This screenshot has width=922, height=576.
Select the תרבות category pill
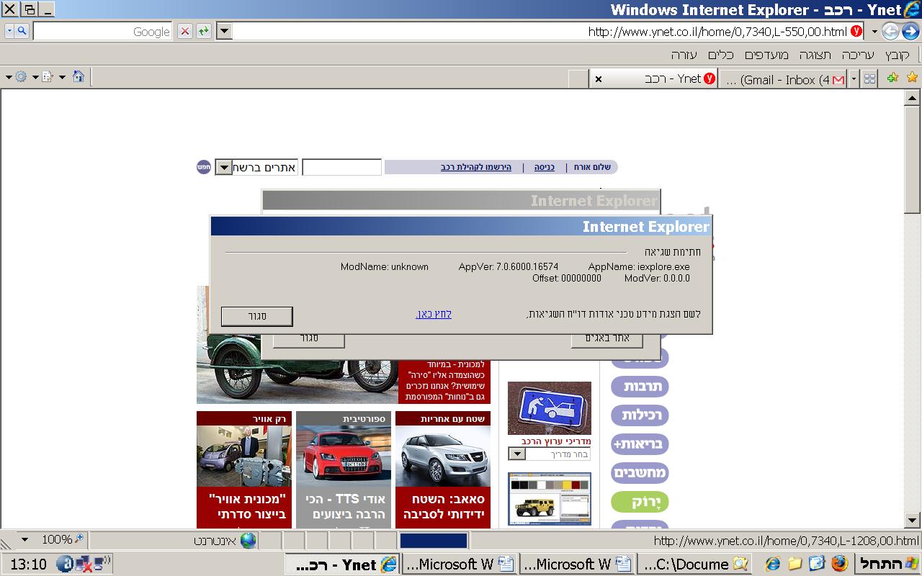tap(640, 386)
